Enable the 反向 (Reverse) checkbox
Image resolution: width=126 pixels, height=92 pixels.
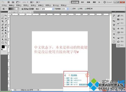(x=72, y=9)
